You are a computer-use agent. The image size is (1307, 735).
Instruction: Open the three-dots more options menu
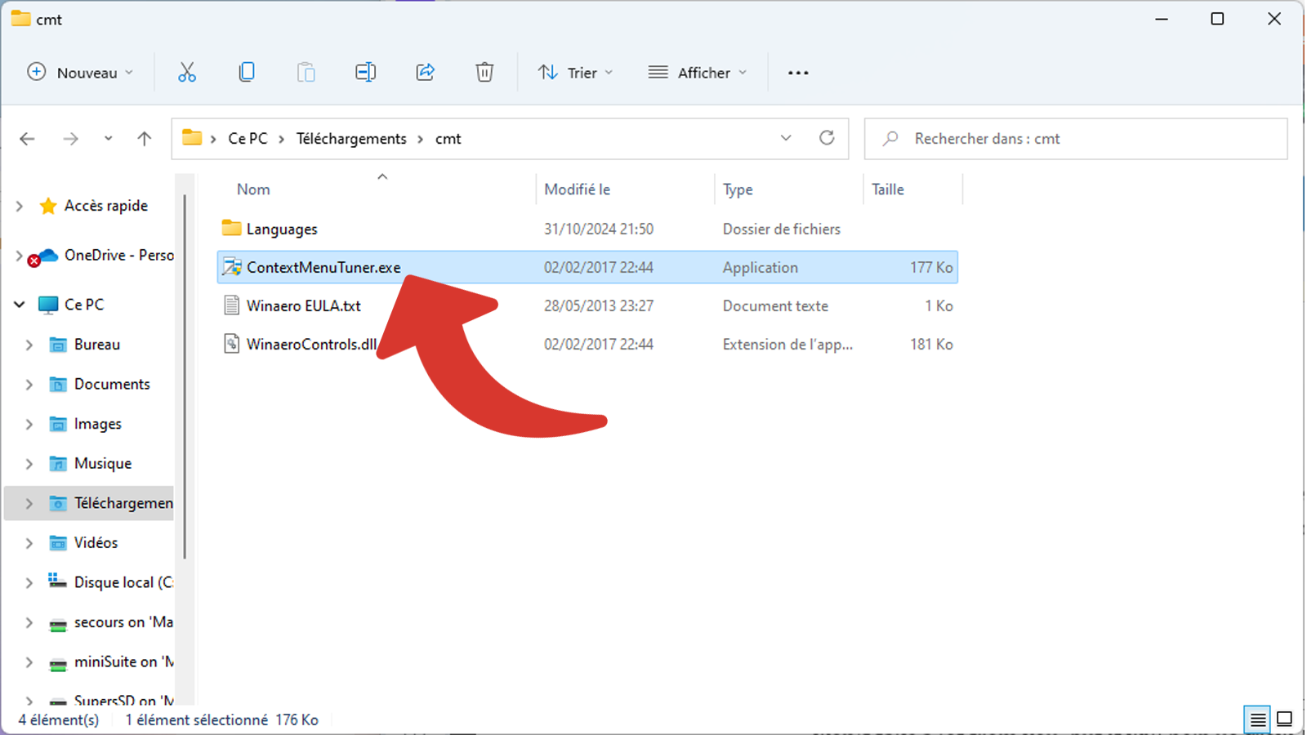click(x=798, y=73)
